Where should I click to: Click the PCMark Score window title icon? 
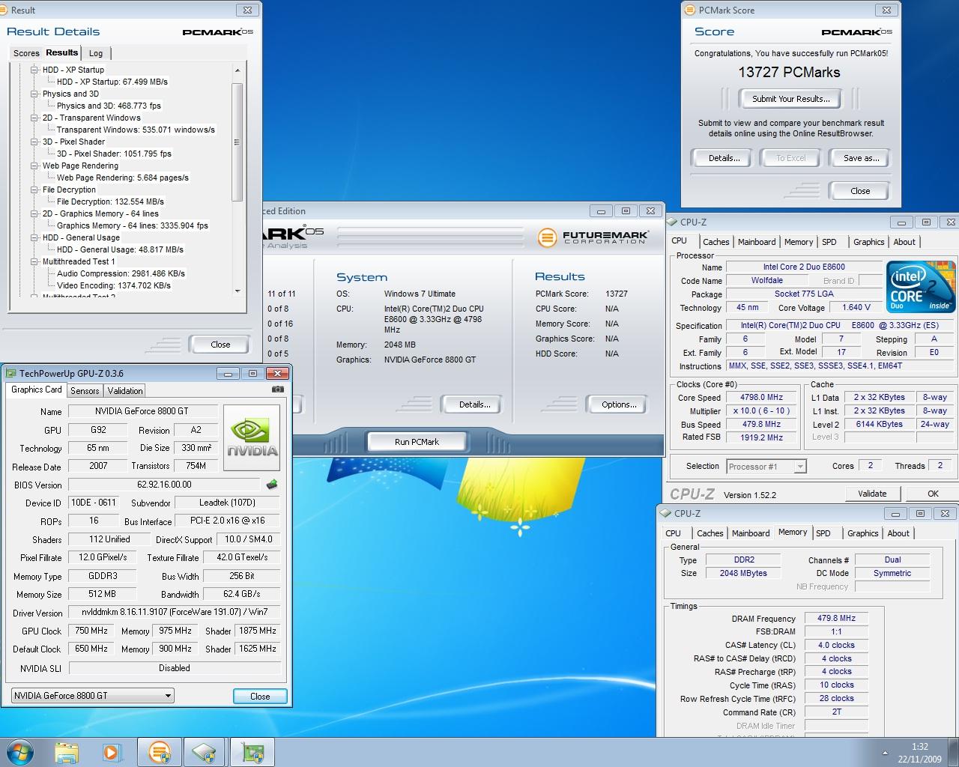coord(690,10)
